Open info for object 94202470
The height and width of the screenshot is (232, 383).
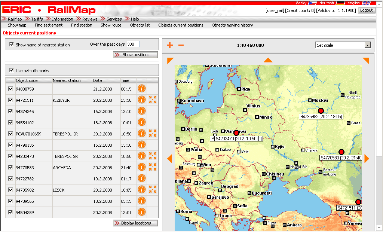click(x=142, y=156)
